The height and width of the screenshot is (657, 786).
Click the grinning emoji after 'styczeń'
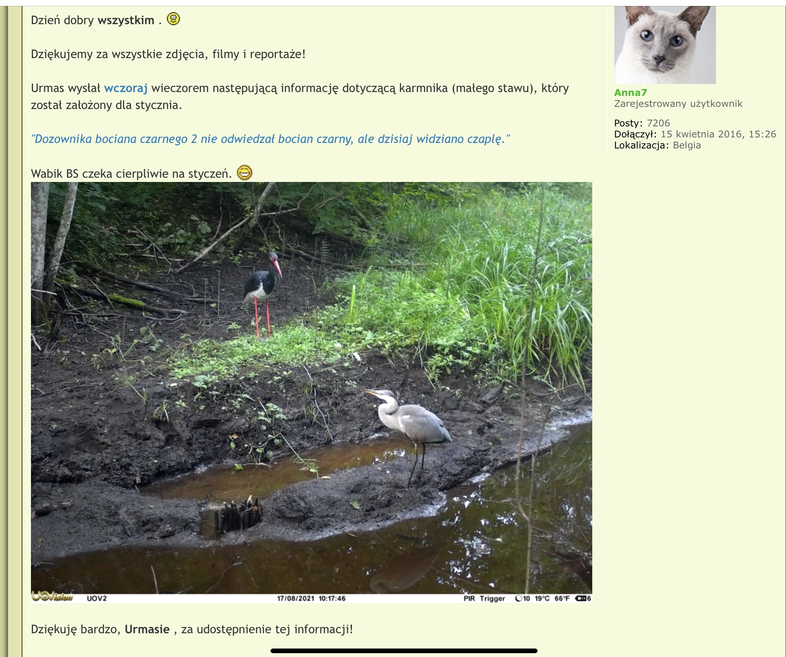point(244,173)
